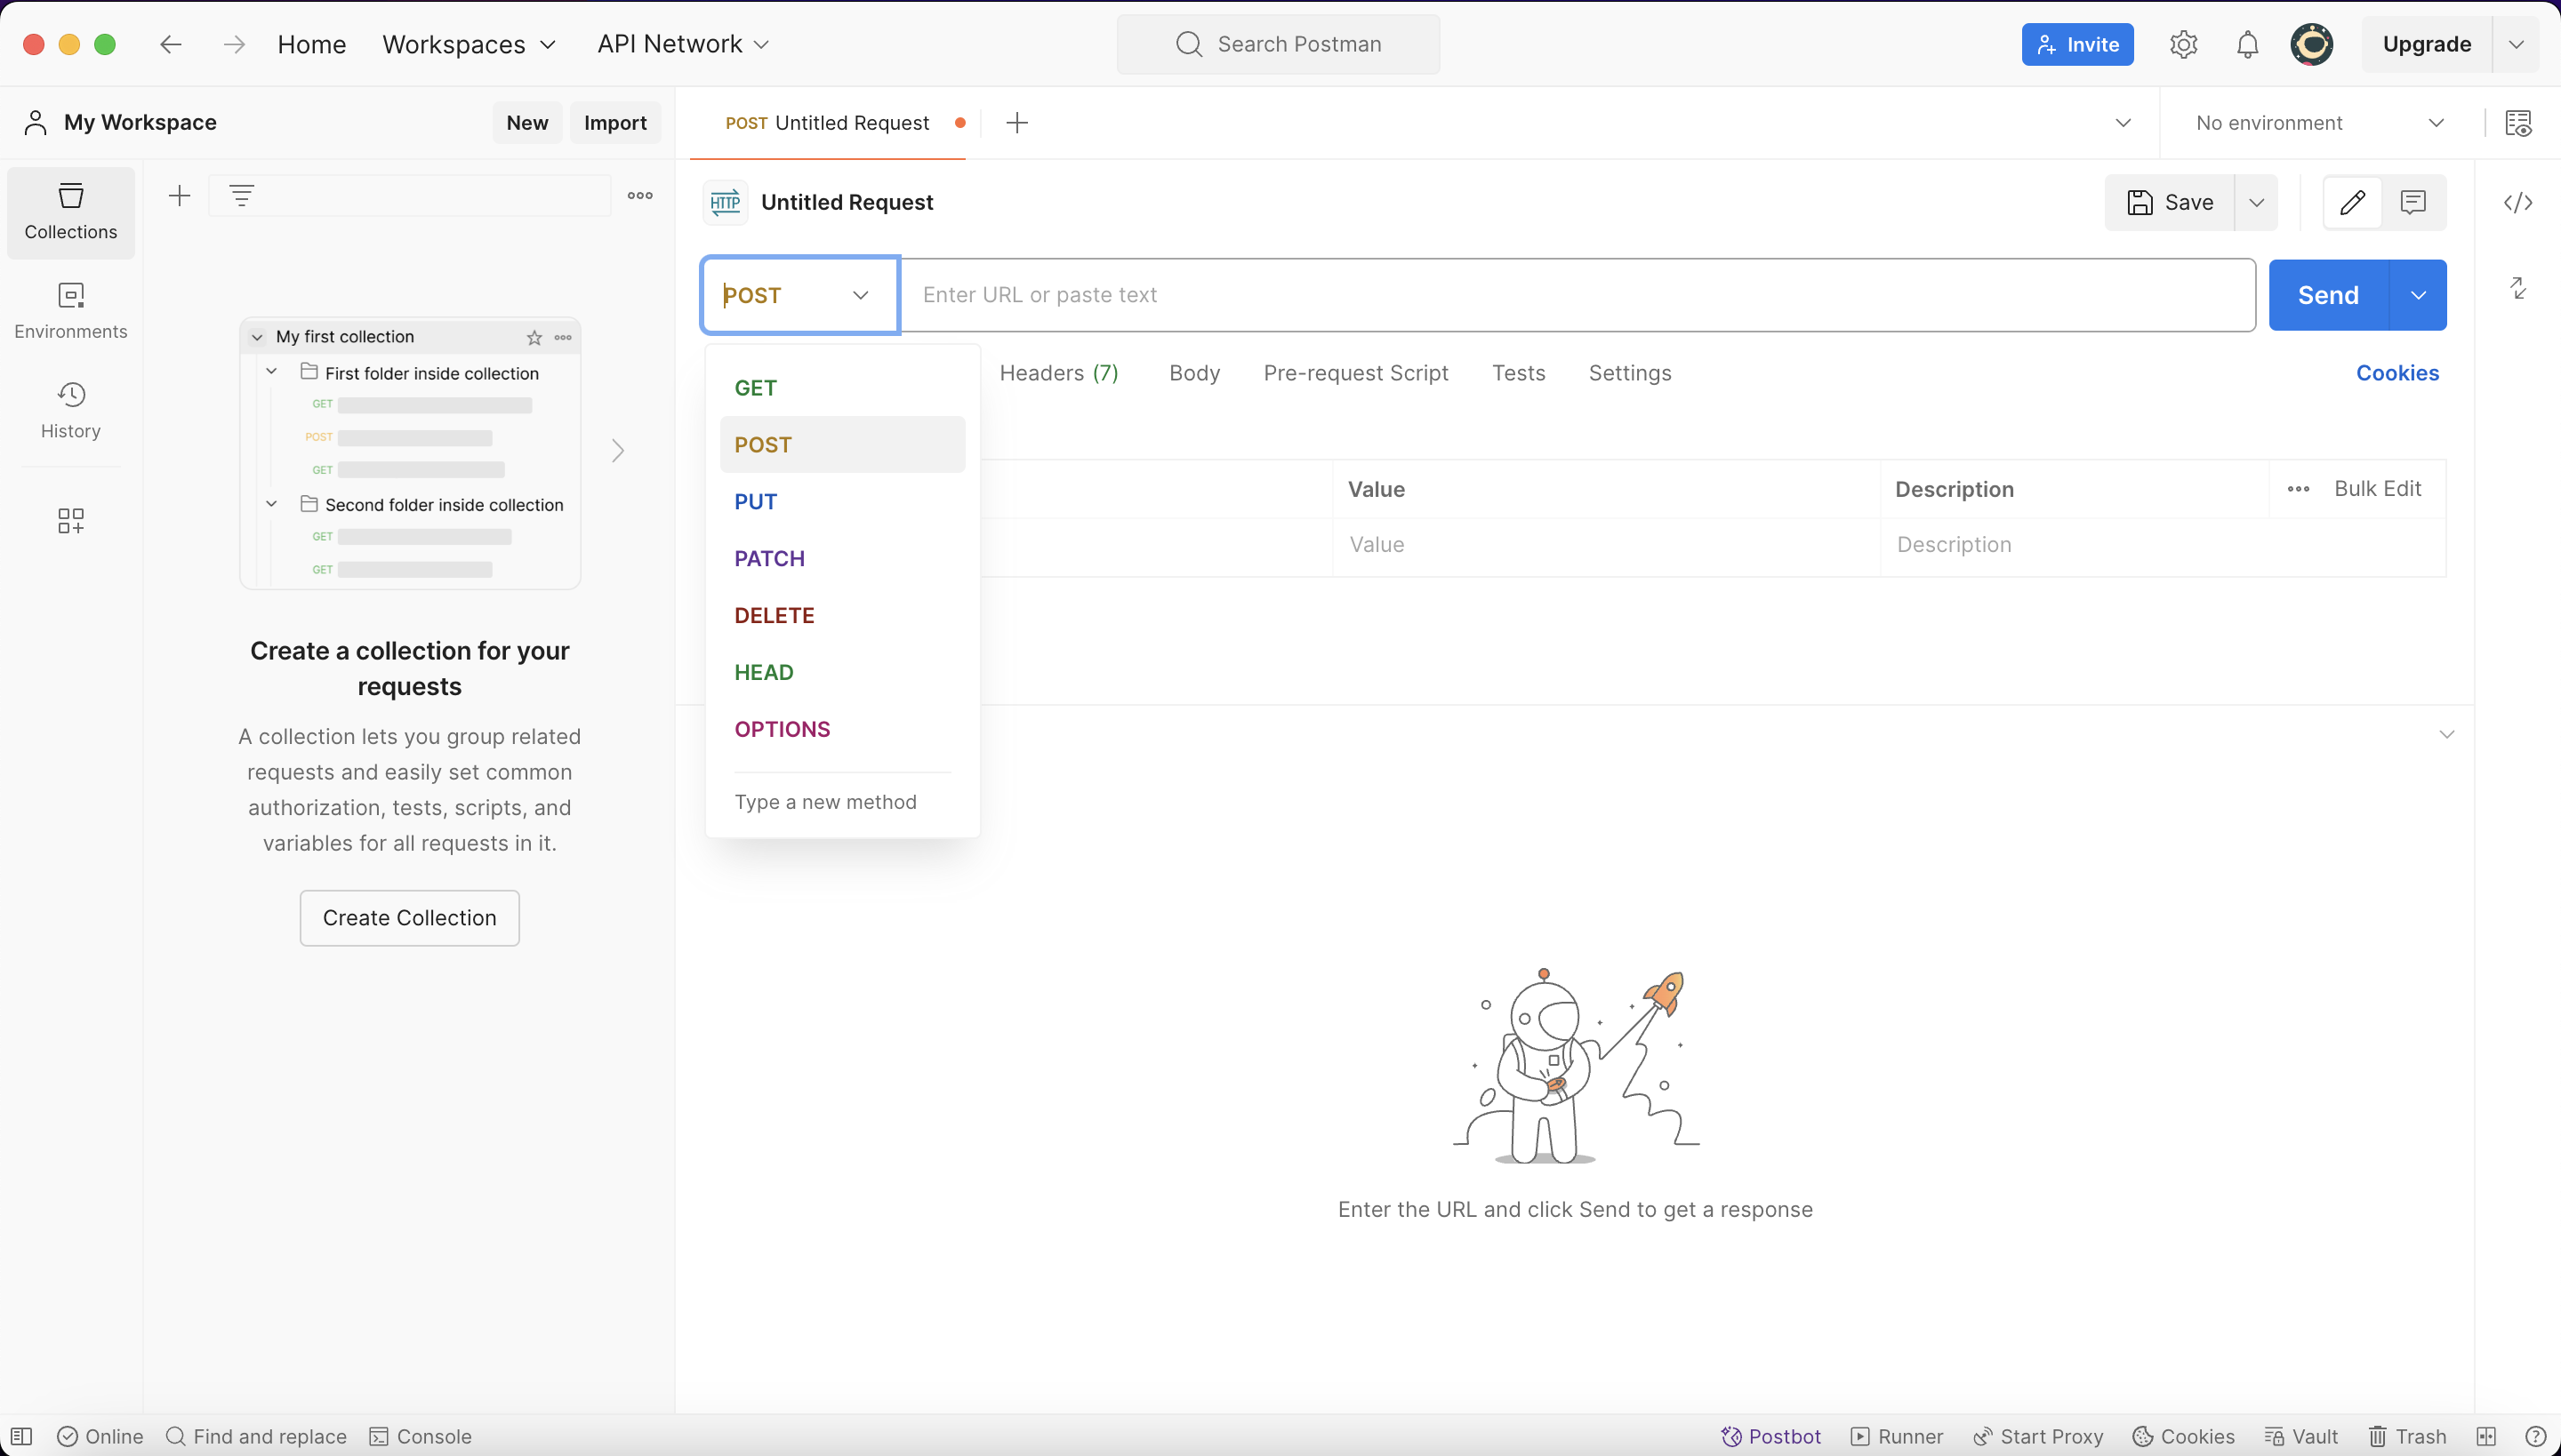Toggle the sidebar icon in status bar
Screen dimensions: 2561x1456
tap(22, 1436)
